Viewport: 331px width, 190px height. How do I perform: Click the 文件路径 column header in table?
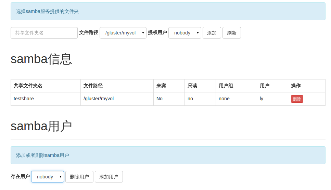tap(117, 86)
